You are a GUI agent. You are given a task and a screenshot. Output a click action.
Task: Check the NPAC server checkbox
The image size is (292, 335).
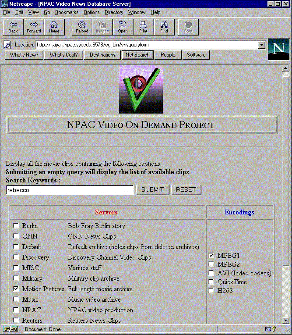pyautogui.click(x=16, y=310)
